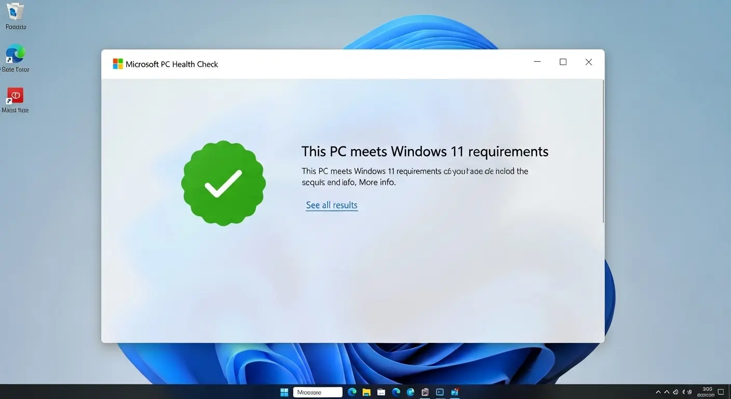This screenshot has height=399, width=731.
Task: Click the window title "Microsoft PC Health Check"
Action: click(x=172, y=64)
